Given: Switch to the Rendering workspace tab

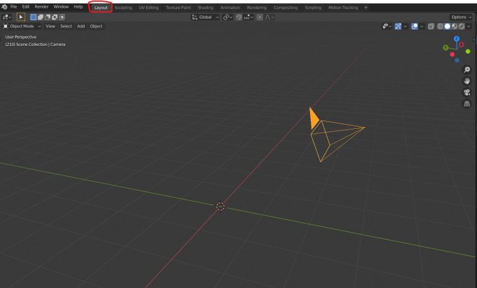Looking at the screenshot, I should [257, 8].
